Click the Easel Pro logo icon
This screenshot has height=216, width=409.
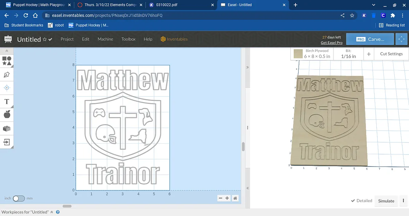pyautogui.click(x=8, y=39)
